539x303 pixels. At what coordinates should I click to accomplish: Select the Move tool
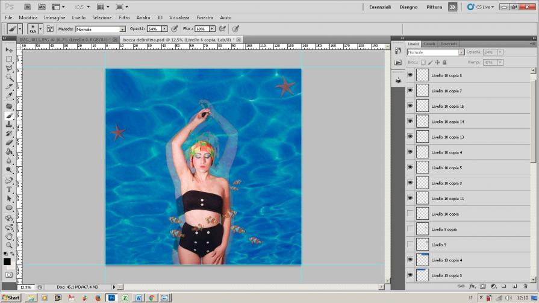[x=9, y=50]
